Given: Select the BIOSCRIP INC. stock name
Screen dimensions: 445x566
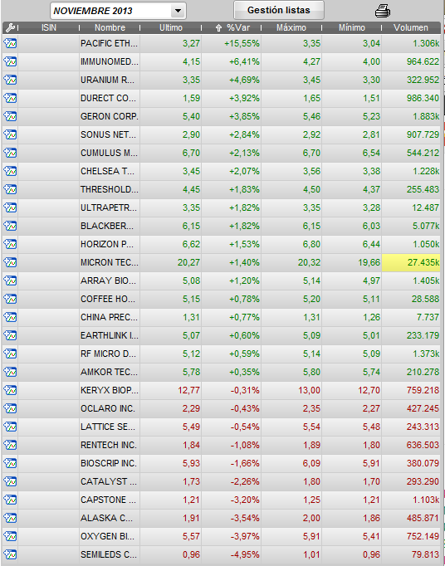Looking at the screenshot, I should click(109, 463).
